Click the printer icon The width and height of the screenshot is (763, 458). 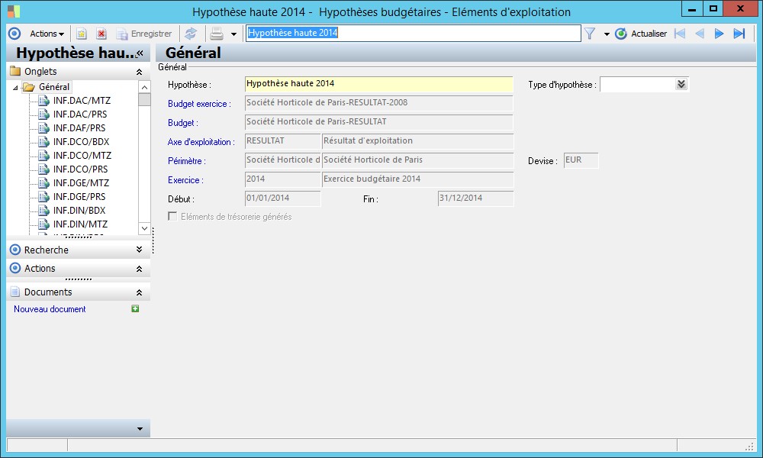coord(217,34)
